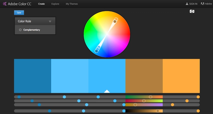Click first-row slider dot under dark blue swatch
This screenshot has width=213, height=114.
tap(19, 97)
